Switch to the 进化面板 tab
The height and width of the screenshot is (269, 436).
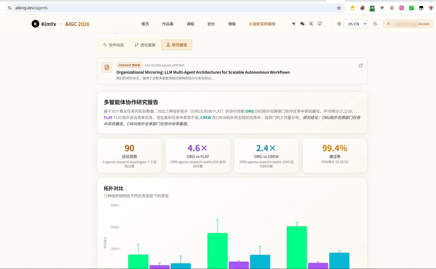click(x=145, y=45)
